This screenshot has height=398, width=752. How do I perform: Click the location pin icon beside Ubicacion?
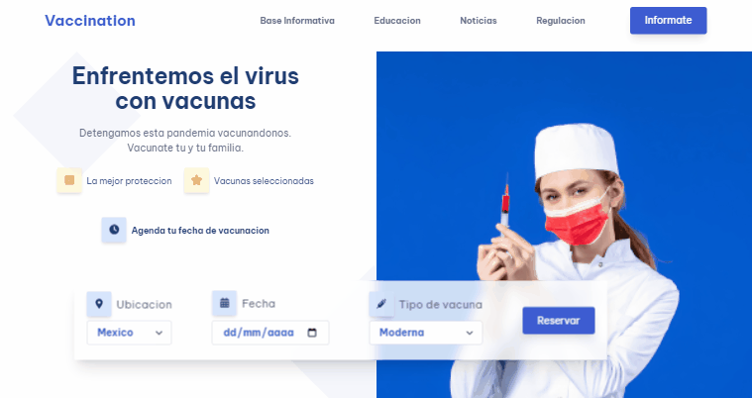pyautogui.click(x=99, y=304)
